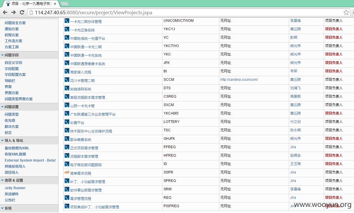The height and width of the screenshot is (213, 354).
Task: Click project icon next to 正式项目需求管理
Action: tap(67, 147)
